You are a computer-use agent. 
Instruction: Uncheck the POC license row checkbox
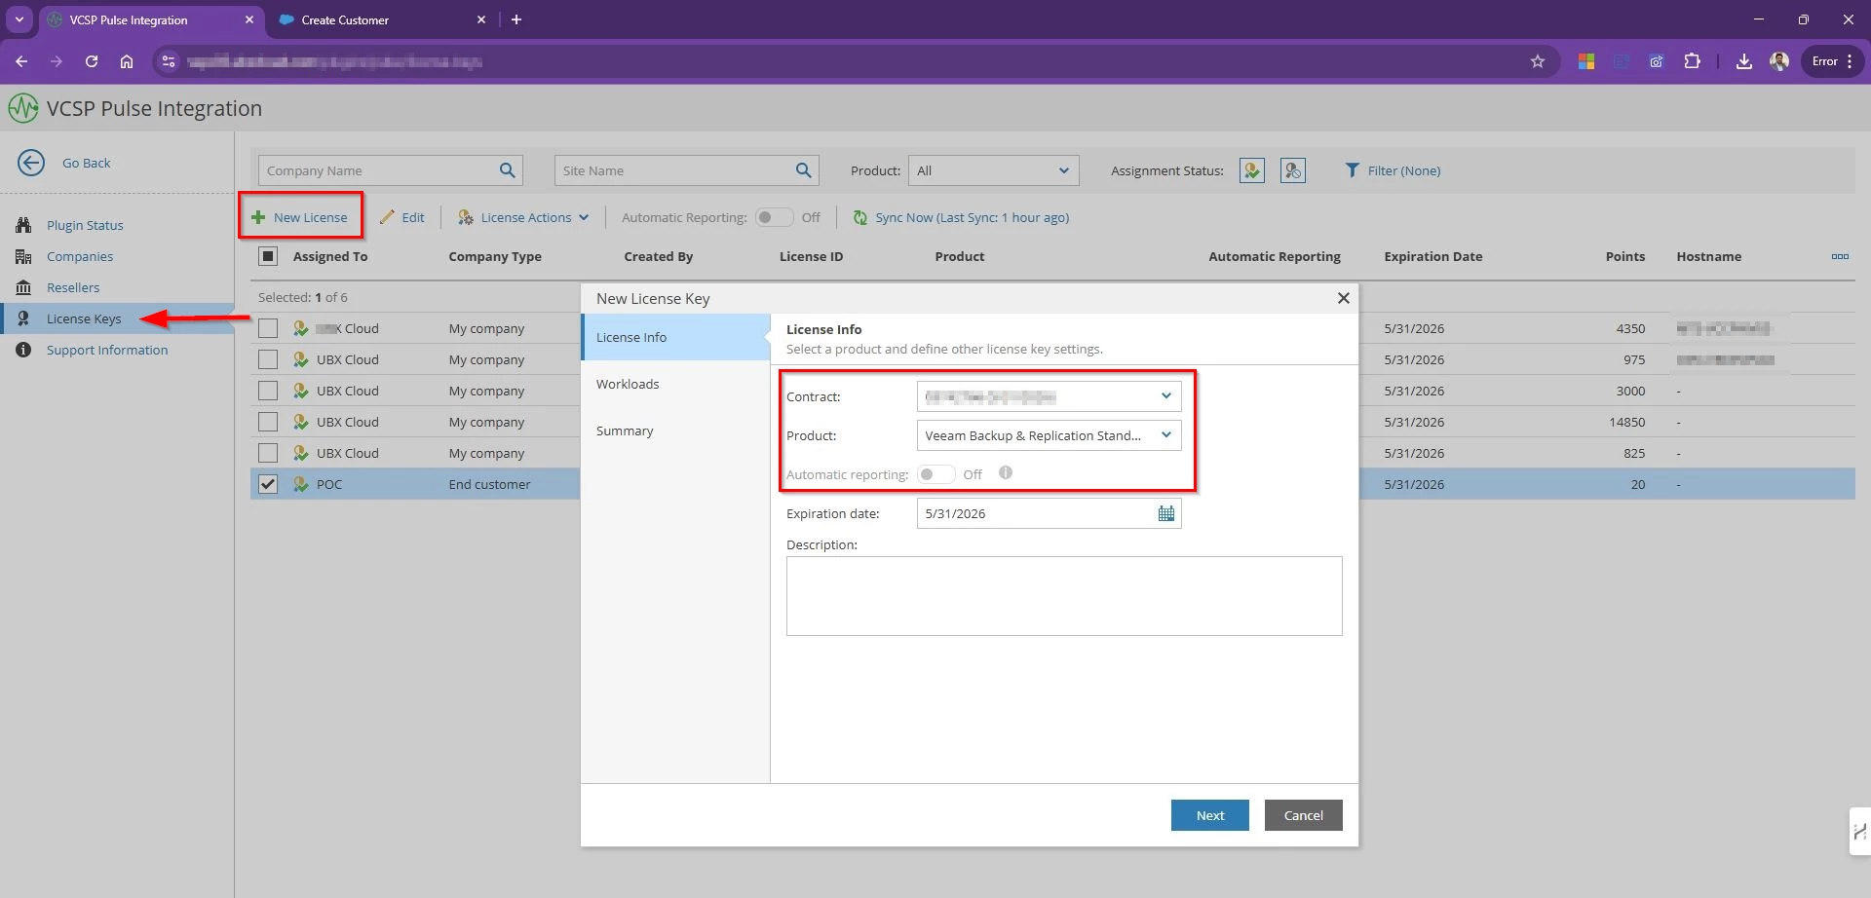[268, 484]
